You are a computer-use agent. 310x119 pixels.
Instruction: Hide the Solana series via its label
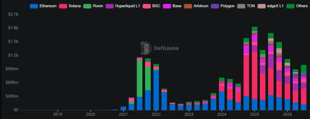pos(75,6)
